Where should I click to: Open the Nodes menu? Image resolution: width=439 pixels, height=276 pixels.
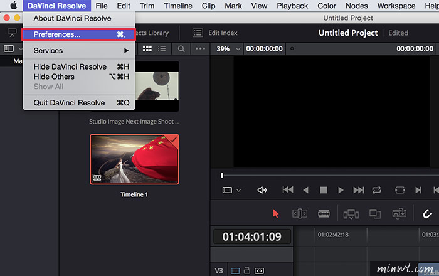(357, 6)
